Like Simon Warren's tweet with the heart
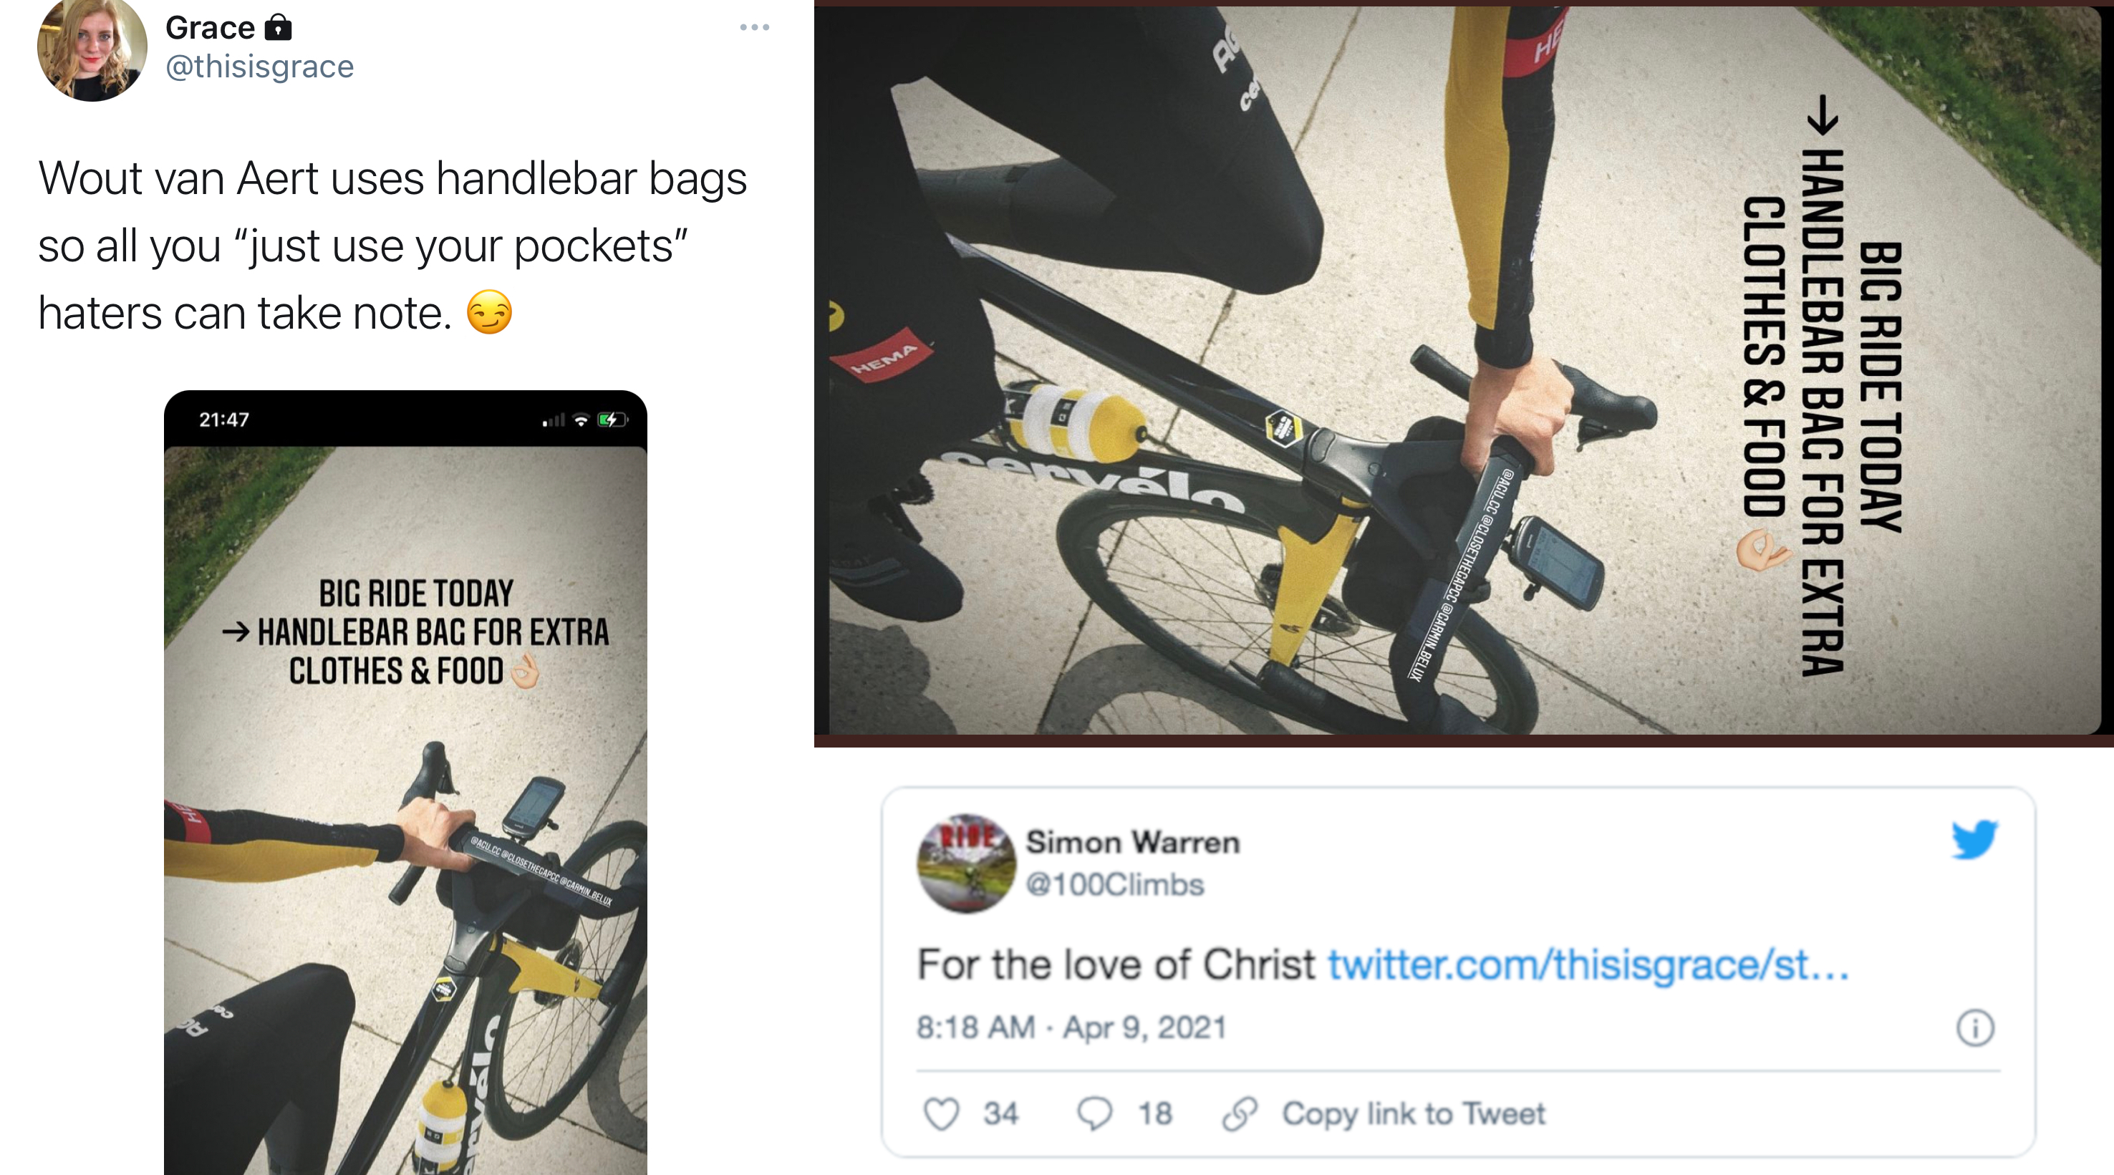This screenshot has height=1175, width=2114. click(x=940, y=1114)
